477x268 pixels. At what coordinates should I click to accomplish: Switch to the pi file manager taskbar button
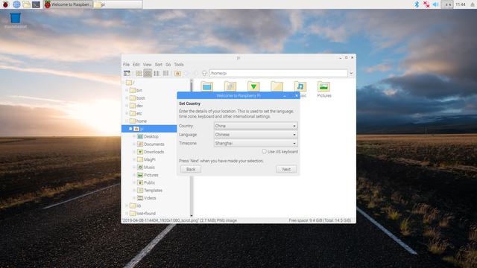[x=118, y=4]
